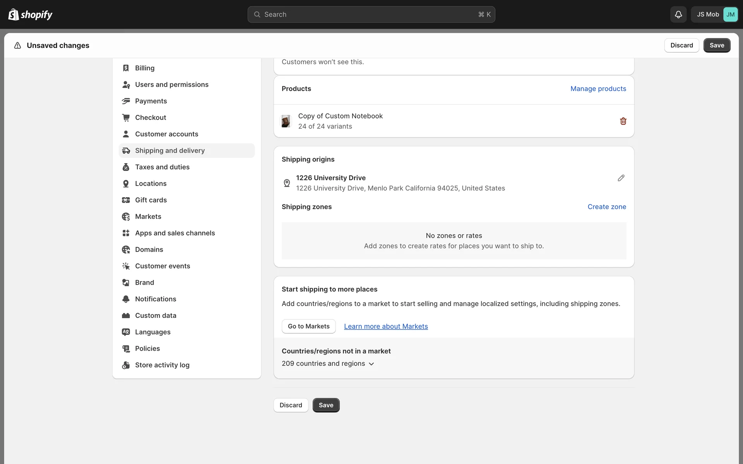743x464 pixels.
Task: Open notifications bell in top bar
Action: [678, 14]
